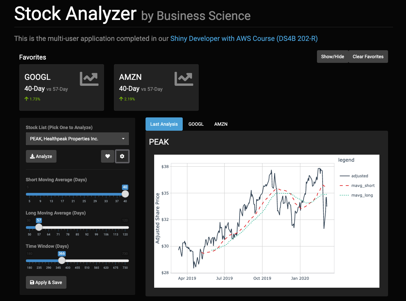This screenshot has width=406, height=301.
Task: Click the green up arrow on AMZN card
Action: (x=121, y=99)
